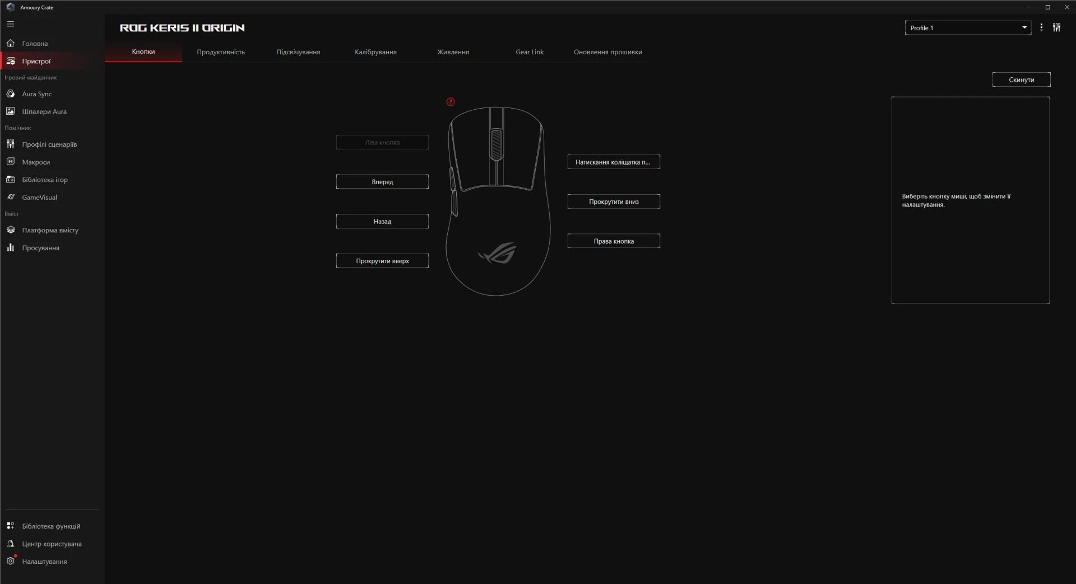This screenshot has height=584, width=1076.
Task: Expand the Profile 1 dropdown
Action: point(968,27)
